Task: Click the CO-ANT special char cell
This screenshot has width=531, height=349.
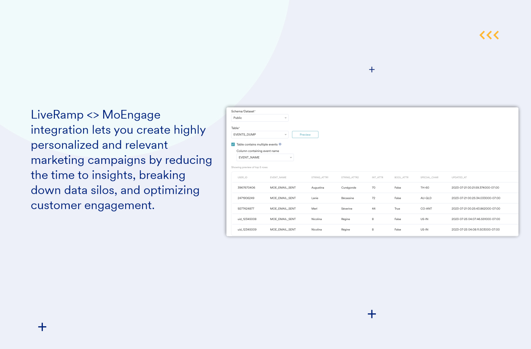Action: [x=426, y=209]
